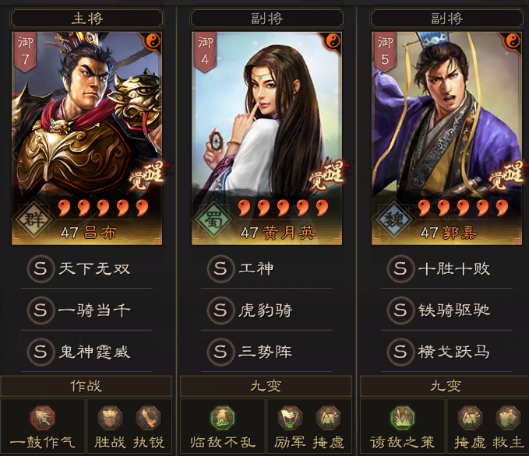Screen dimensions: 529x456
Task: Click the 临敌不乱 green tactic icon
Action: click(x=222, y=418)
